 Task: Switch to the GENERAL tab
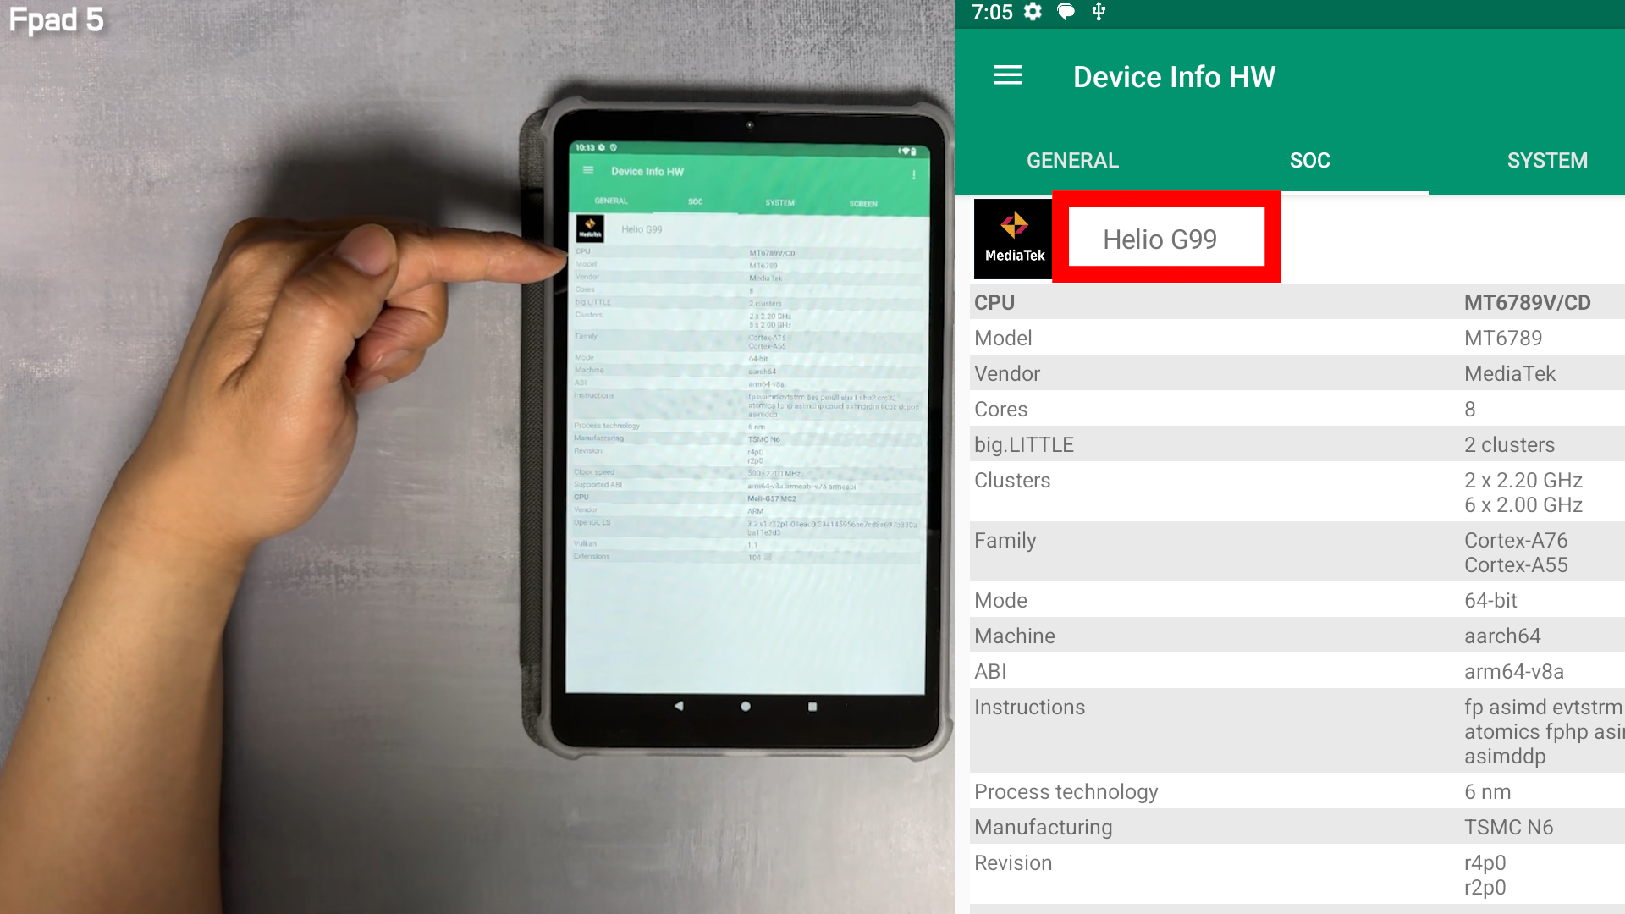point(1072,160)
